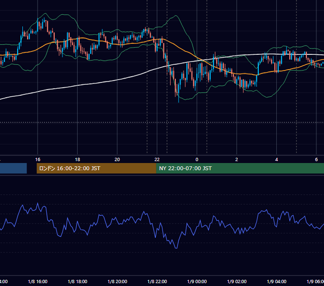Click the ロンドン 16:00-22:00 JST session bar
Screen dimensions: 324x286
click(96, 168)
